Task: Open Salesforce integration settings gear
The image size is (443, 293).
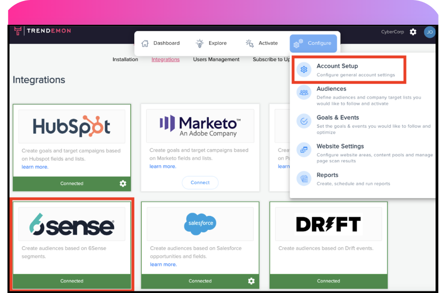Action: pyautogui.click(x=251, y=281)
